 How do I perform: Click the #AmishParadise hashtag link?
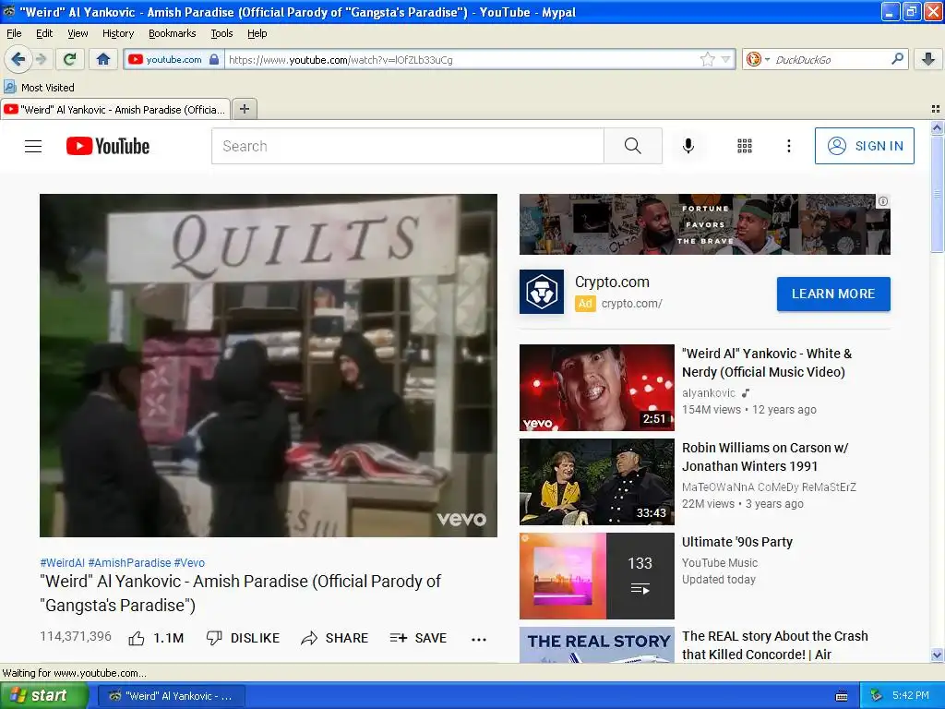click(x=129, y=562)
